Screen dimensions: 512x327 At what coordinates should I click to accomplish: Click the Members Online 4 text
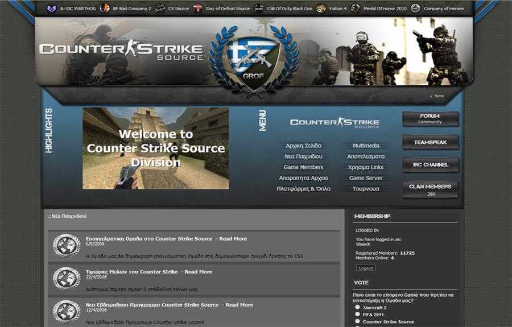(x=374, y=258)
